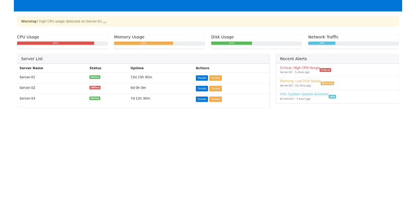Open the Warning: Low Disk Space alert
The height and width of the screenshot is (218, 416).
coord(300,81)
